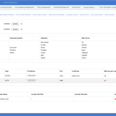The image size is (116, 116).
Task: Click the blurred IP address in HTTP row
Action: (32, 80)
